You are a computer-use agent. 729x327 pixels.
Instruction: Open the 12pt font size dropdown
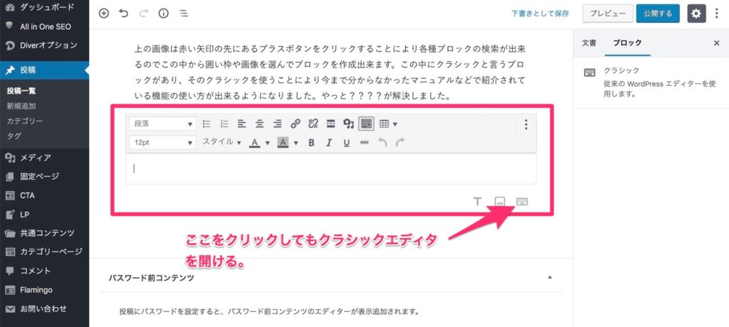(163, 143)
